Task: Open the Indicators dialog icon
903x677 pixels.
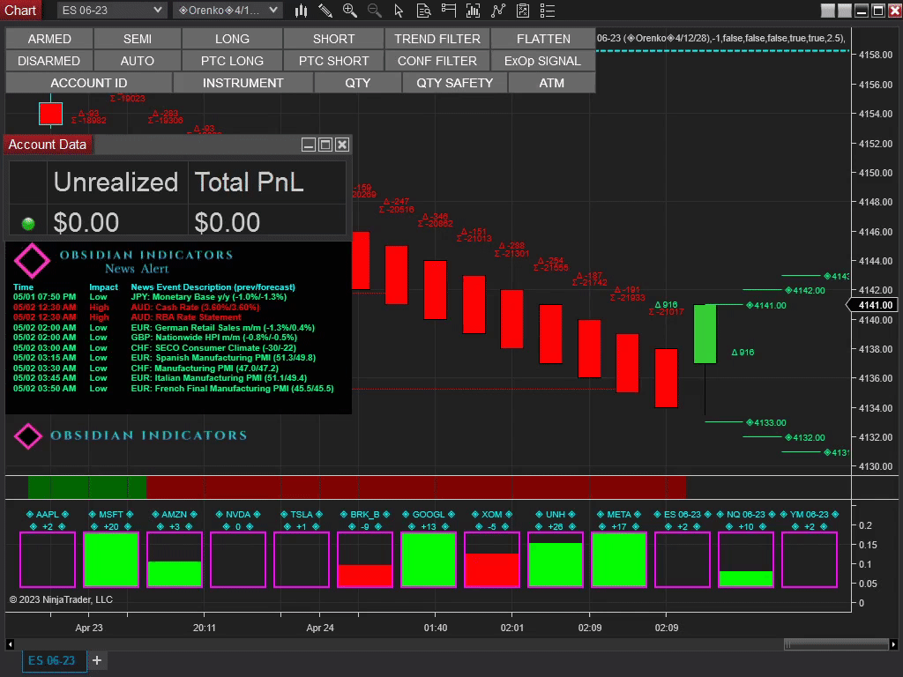Action: click(473, 11)
